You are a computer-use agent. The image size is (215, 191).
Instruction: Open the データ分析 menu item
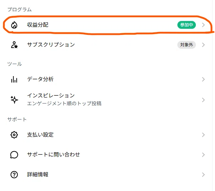tap(107, 79)
